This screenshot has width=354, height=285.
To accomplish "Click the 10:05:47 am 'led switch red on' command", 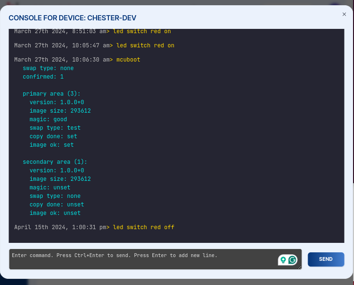I will tap(145, 45).
